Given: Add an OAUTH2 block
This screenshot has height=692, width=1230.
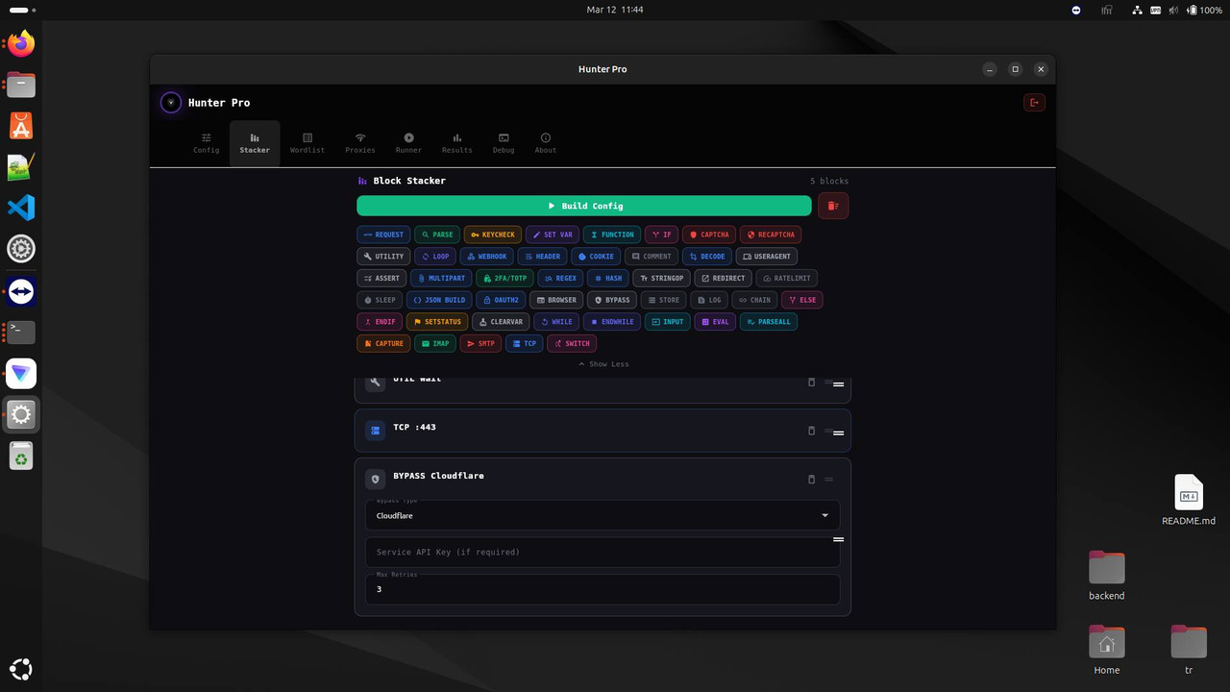Looking at the screenshot, I should click(x=500, y=300).
